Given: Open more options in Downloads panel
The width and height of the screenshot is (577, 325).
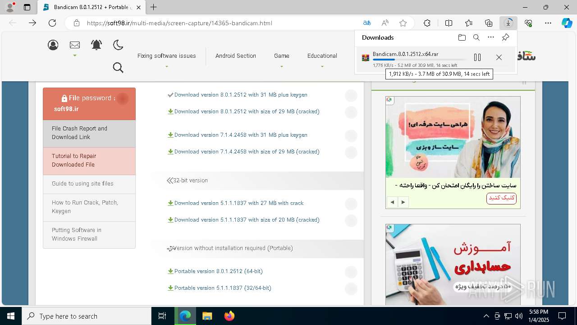Looking at the screenshot, I should 491,37.
